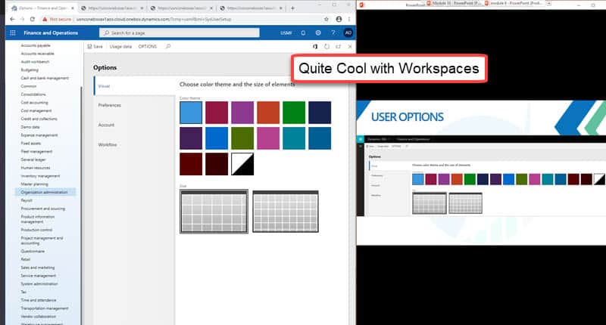Open the Production control module
The width and height of the screenshot is (606, 325).
click(36, 230)
